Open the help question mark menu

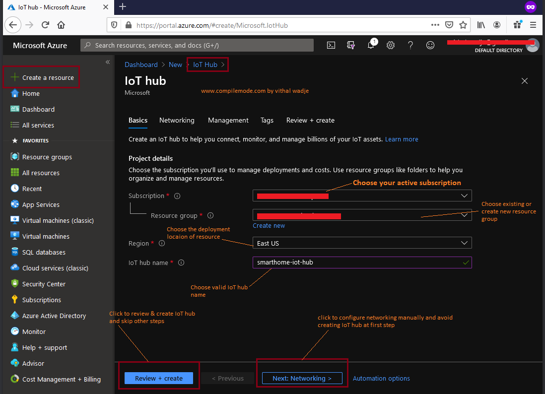coord(410,45)
